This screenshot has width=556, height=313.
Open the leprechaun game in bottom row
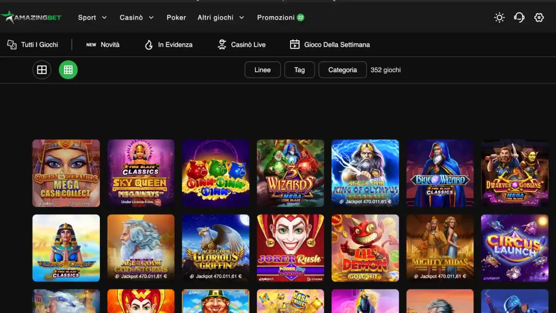216,301
